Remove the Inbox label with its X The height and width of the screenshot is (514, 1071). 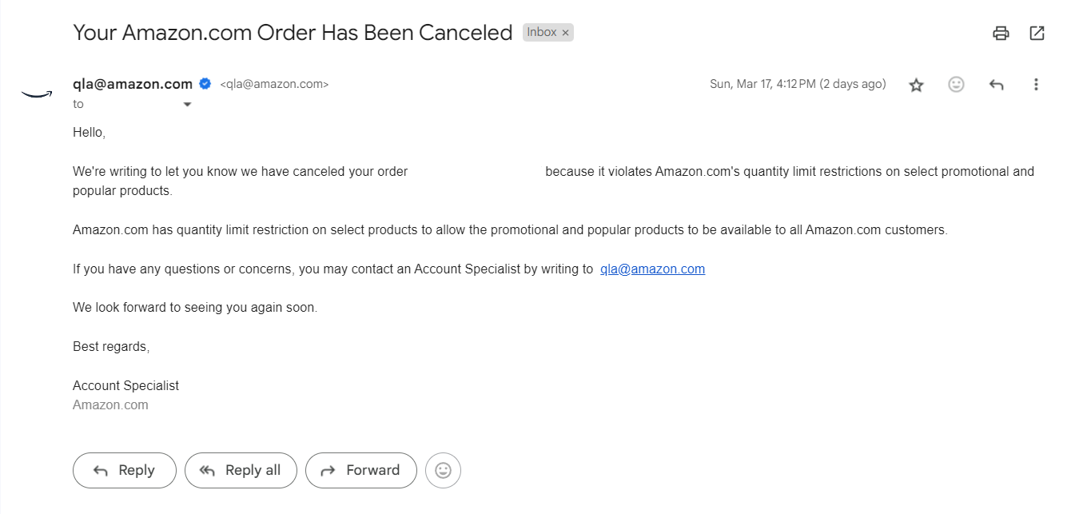pos(566,33)
